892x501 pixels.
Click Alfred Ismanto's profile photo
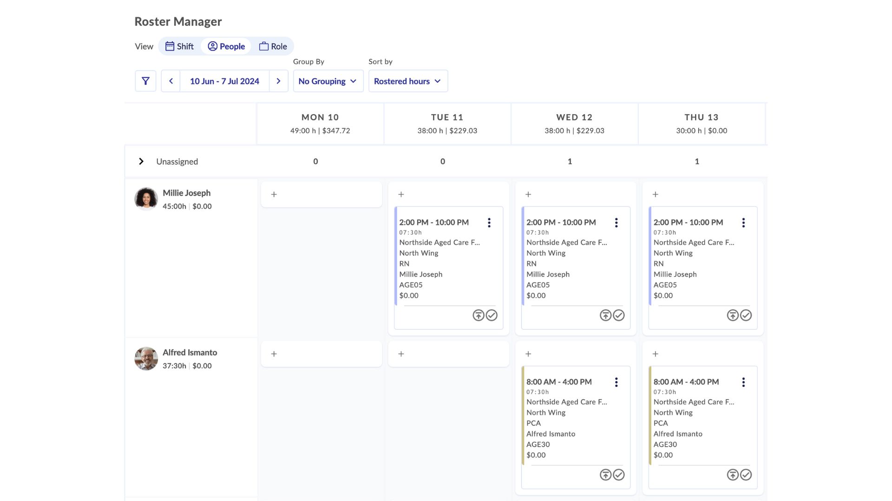146,359
